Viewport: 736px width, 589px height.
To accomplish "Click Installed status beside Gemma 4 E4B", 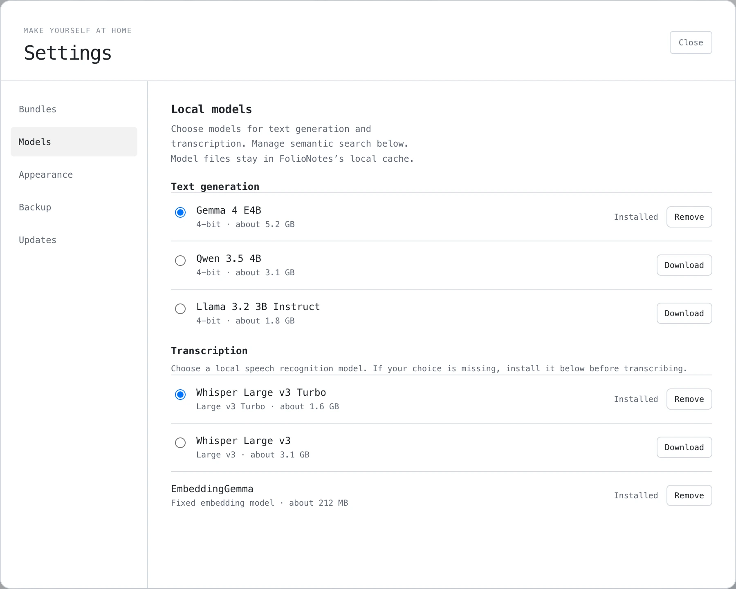I will [x=636, y=217].
